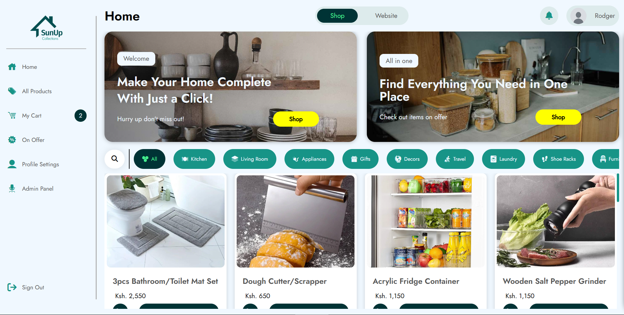Open the search magnifier icon
624x315 pixels.
(x=115, y=159)
